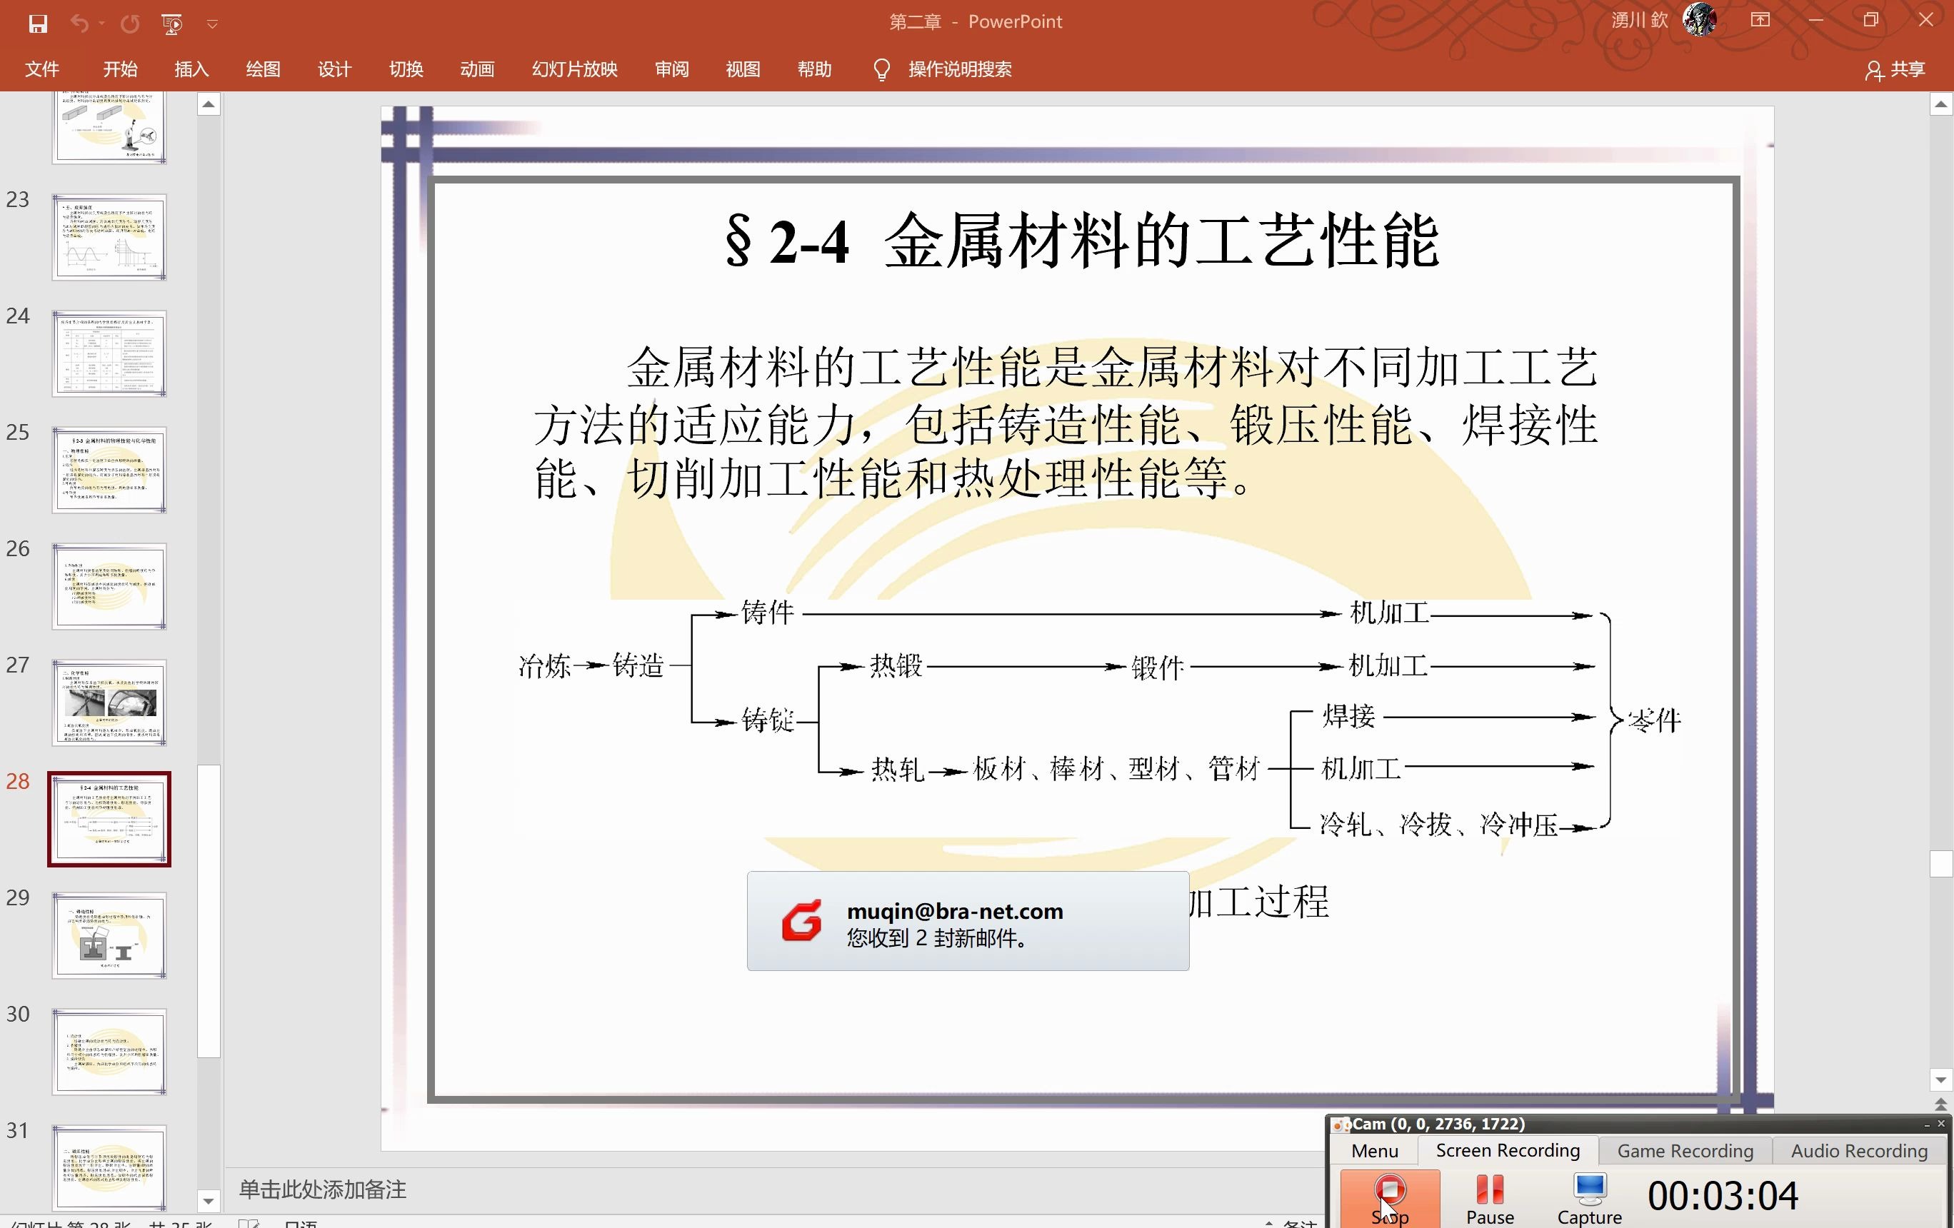Open the 动画 ribbon tab
The height and width of the screenshot is (1228, 1954).
(477, 70)
